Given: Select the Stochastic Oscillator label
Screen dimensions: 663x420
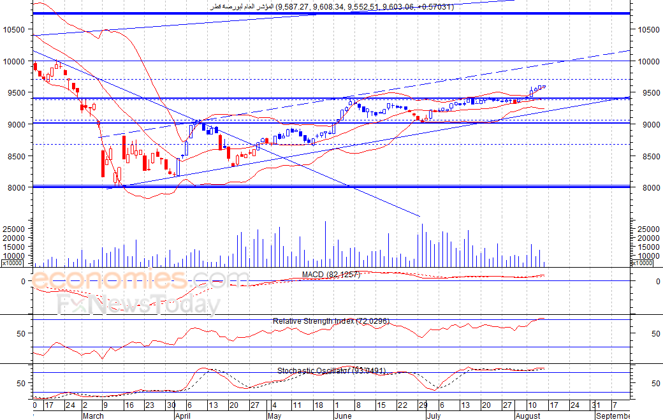Looking at the screenshot, I should pos(331,370).
